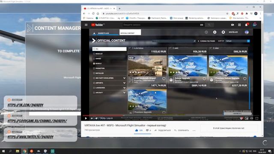This screenshot has height=154, width=274.
Task: Click the Chrome address bar
Action: 164,13
